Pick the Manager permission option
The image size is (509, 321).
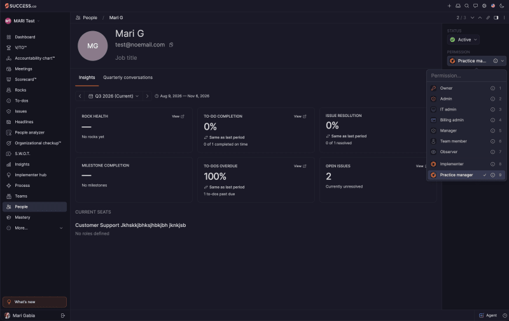pyautogui.click(x=466, y=131)
